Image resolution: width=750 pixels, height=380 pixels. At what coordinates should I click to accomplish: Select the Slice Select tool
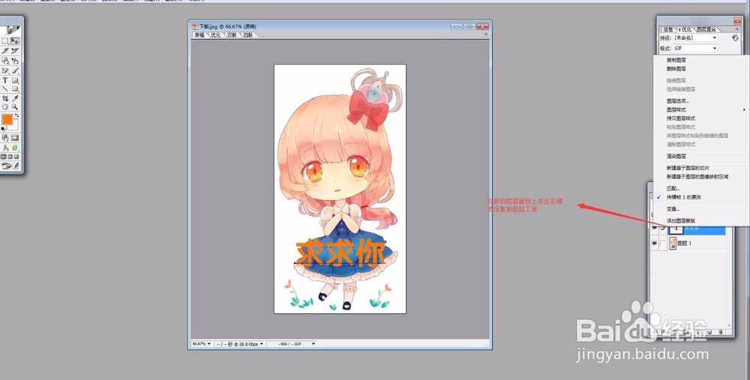[x=15, y=50]
